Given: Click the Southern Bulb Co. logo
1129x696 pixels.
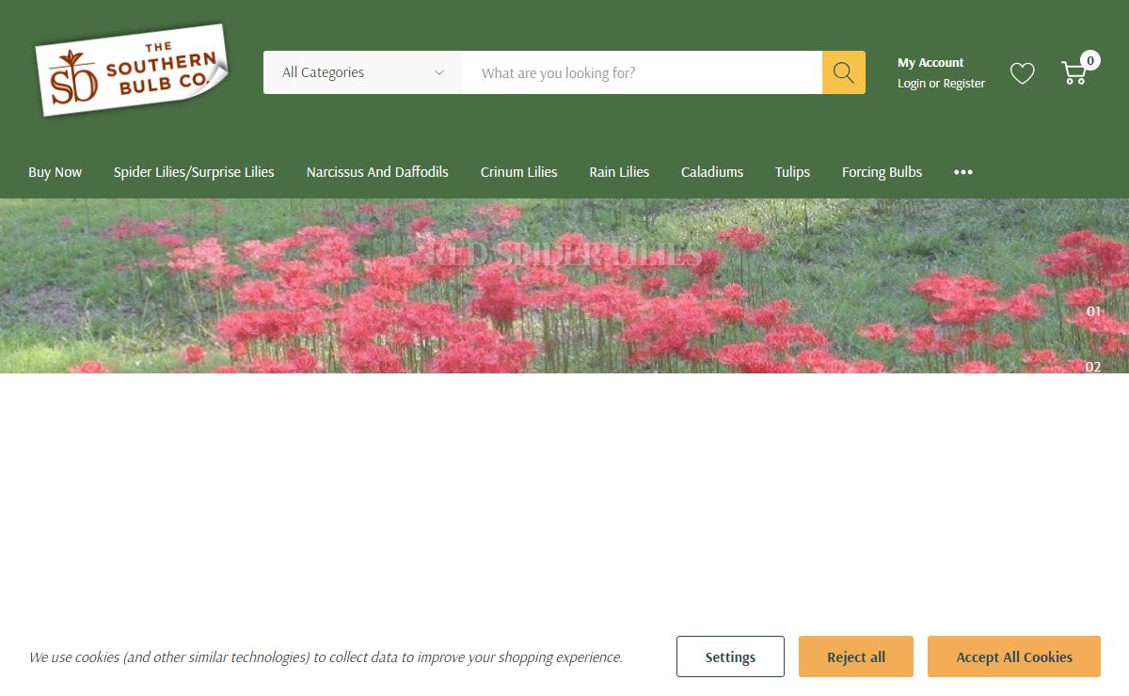Looking at the screenshot, I should [133, 71].
